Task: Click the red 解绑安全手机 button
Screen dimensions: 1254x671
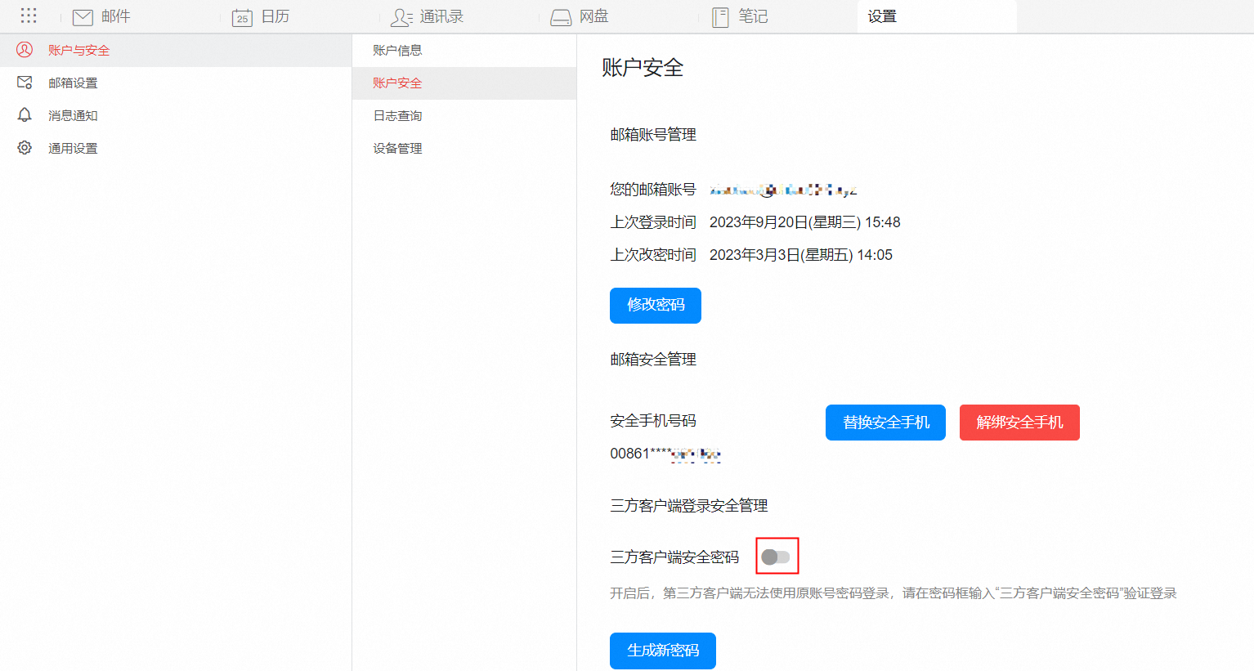Action: [1019, 423]
